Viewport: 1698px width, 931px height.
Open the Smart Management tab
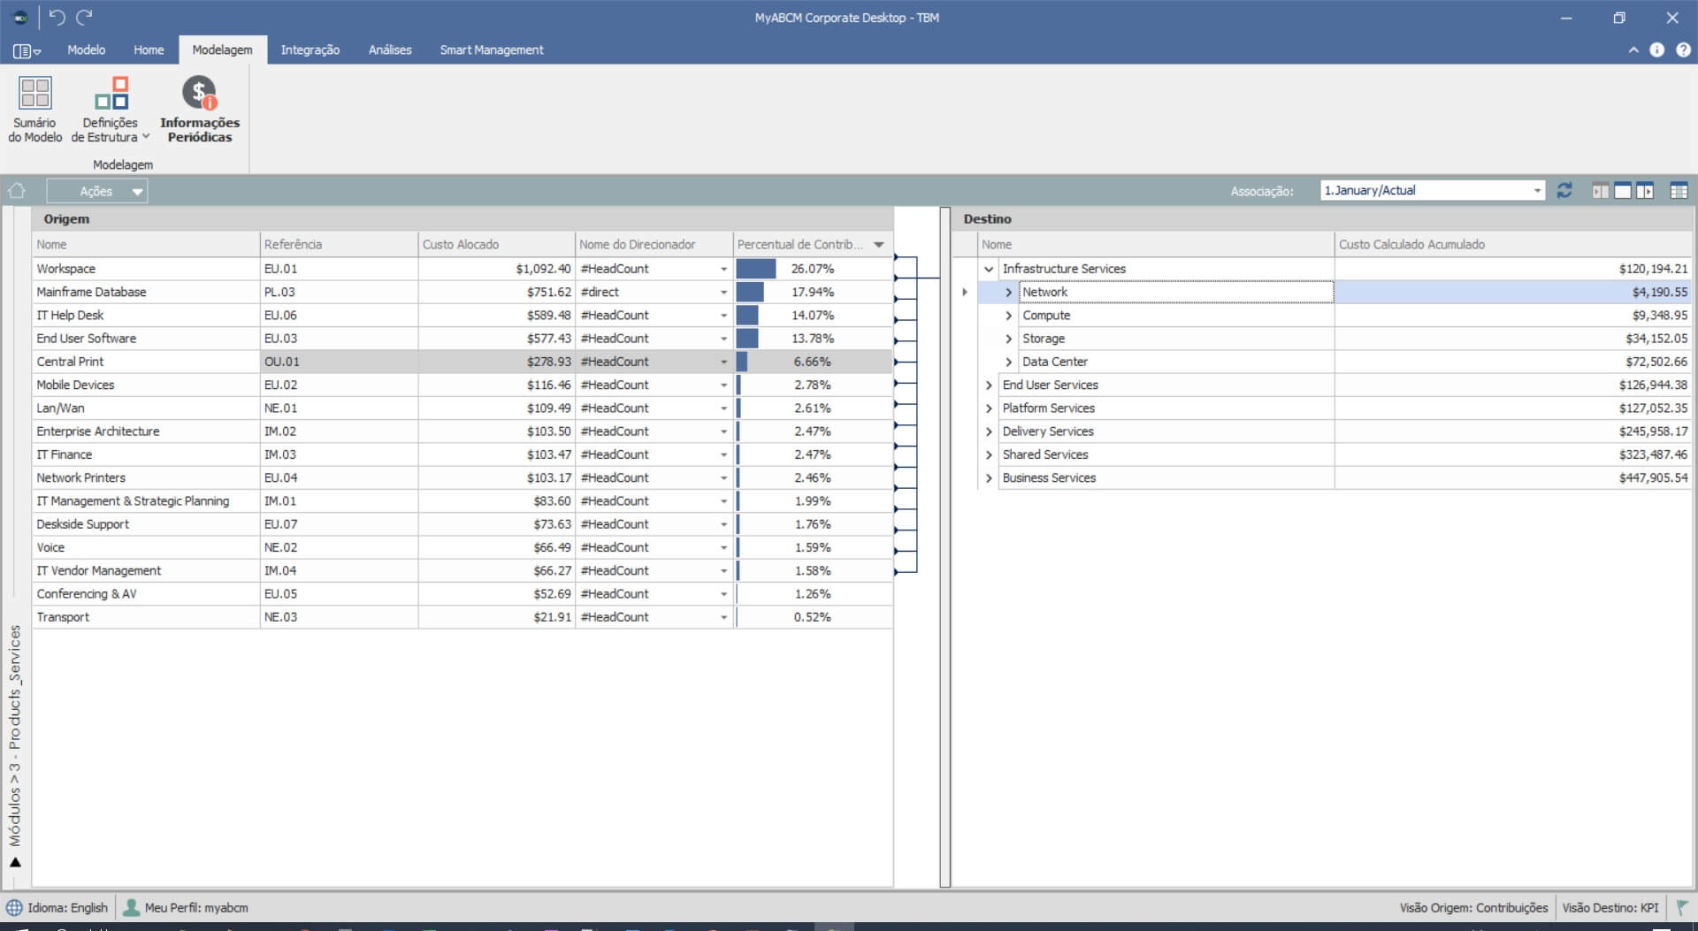point(492,50)
